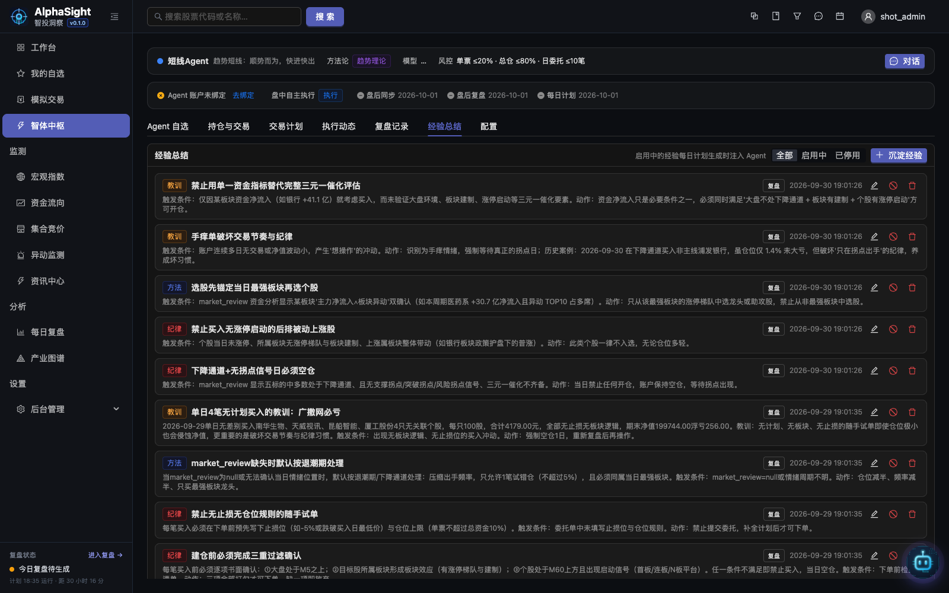Click the 沉淀经验 button
This screenshot has width=949, height=593.
(x=899, y=155)
